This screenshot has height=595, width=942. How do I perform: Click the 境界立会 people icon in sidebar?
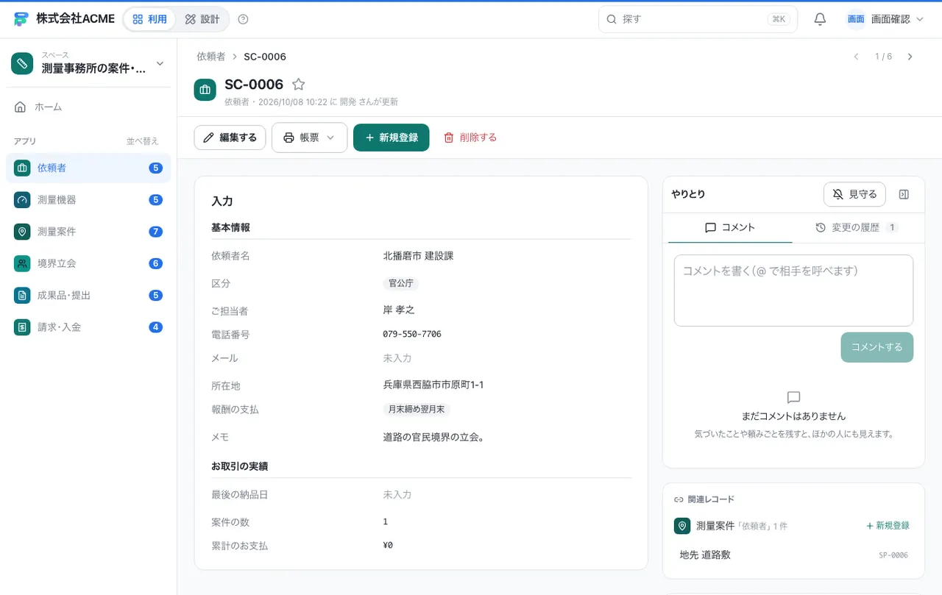(22, 263)
